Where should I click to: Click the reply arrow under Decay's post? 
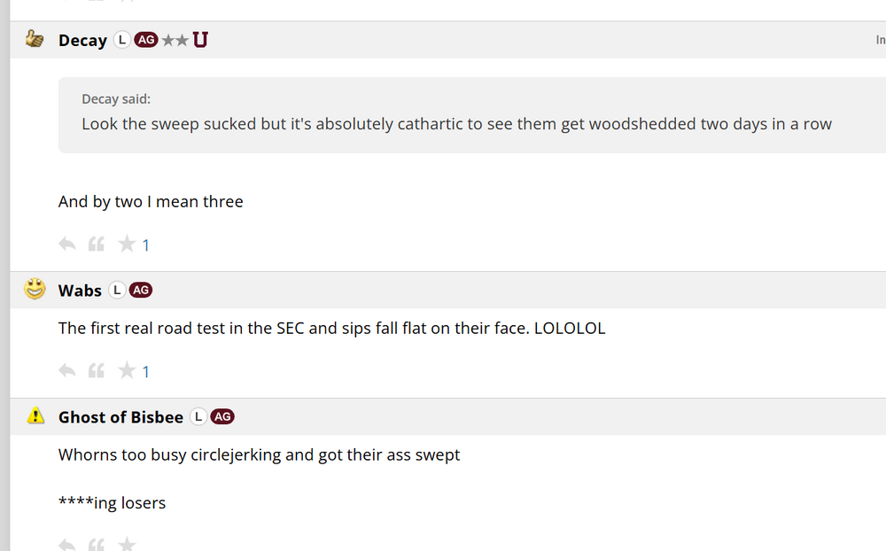click(66, 244)
